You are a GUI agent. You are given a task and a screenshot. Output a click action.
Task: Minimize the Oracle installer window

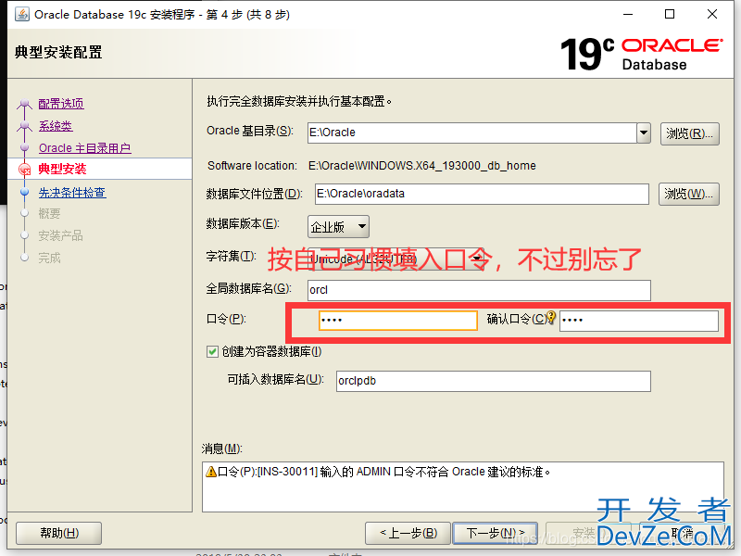click(x=628, y=14)
